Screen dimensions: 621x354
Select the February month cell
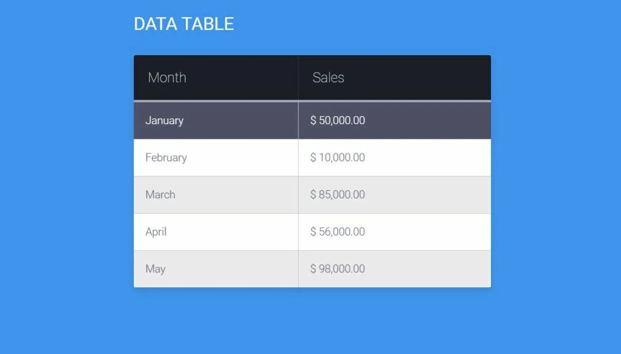[216, 157]
